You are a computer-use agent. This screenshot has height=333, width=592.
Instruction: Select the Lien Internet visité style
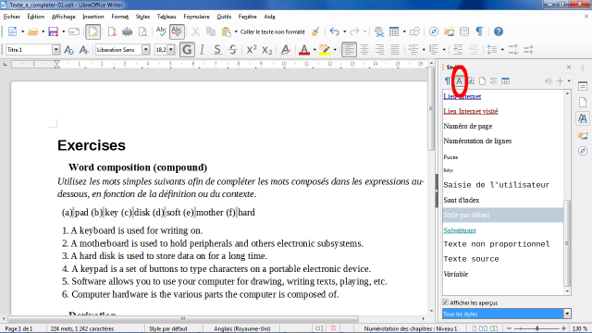point(471,111)
